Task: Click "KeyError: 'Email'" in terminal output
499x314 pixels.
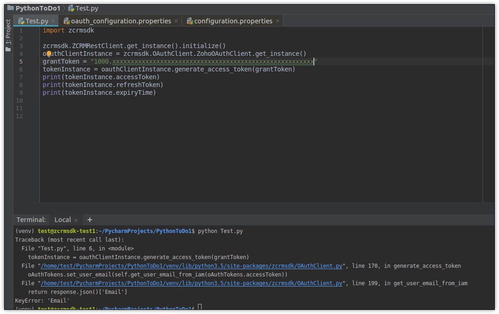Action: point(42,300)
